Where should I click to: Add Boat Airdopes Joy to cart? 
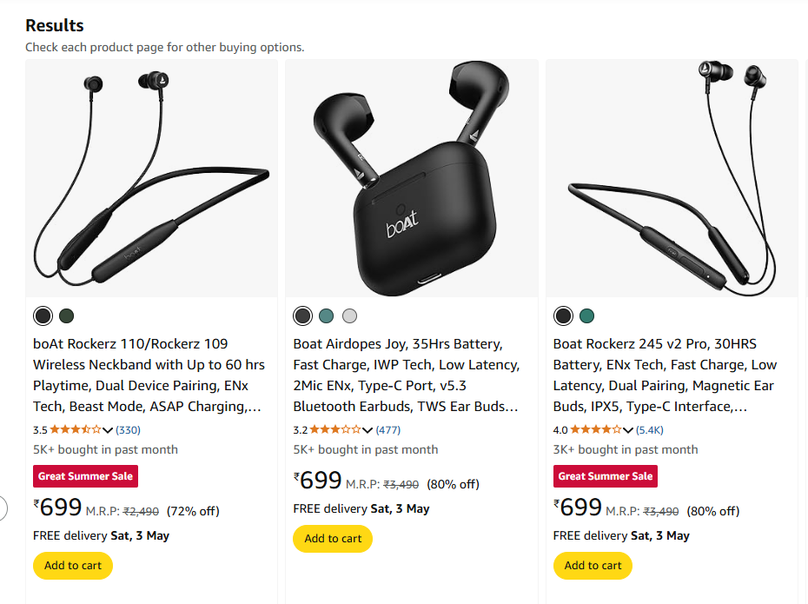click(333, 539)
